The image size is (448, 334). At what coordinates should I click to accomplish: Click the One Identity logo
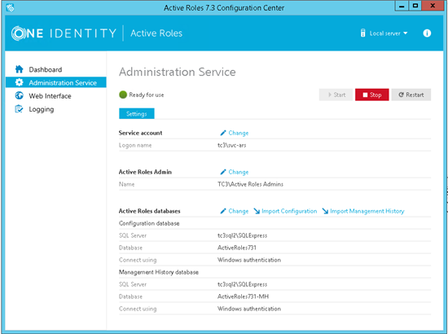pos(64,33)
